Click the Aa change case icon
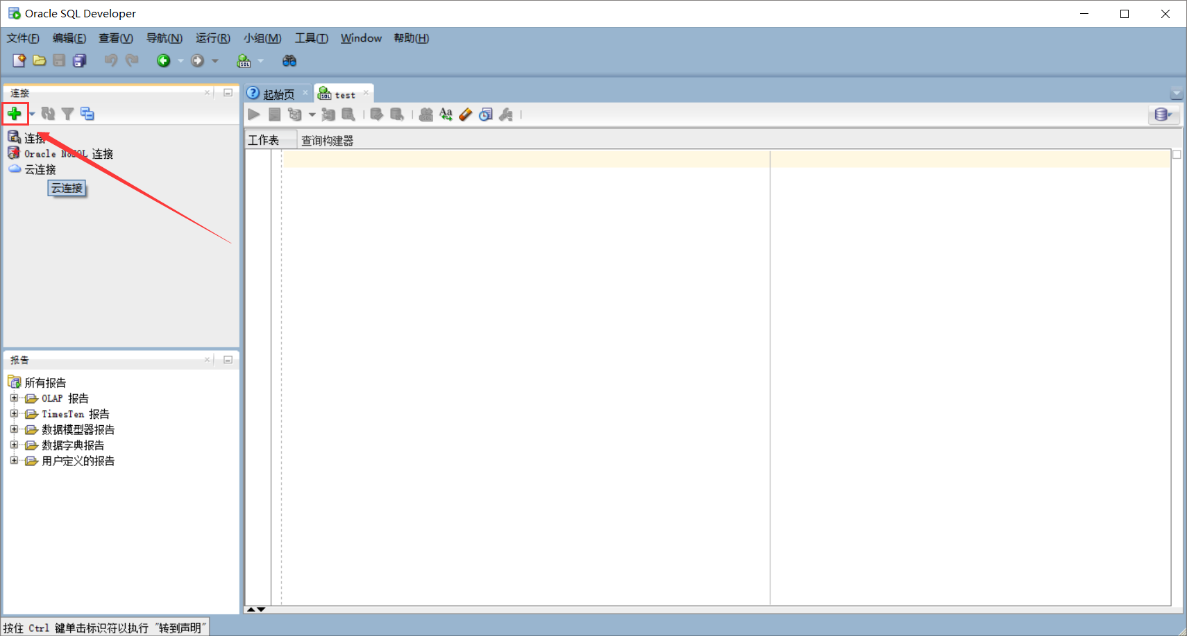Viewport: 1187px width, 636px height. (446, 114)
